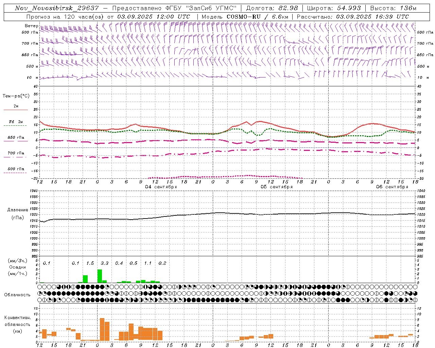Click the '05 сентября' date label

click(x=277, y=187)
